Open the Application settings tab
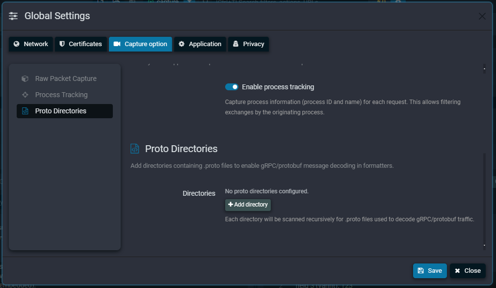Image resolution: width=496 pixels, height=288 pixels. tap(200, 44)
